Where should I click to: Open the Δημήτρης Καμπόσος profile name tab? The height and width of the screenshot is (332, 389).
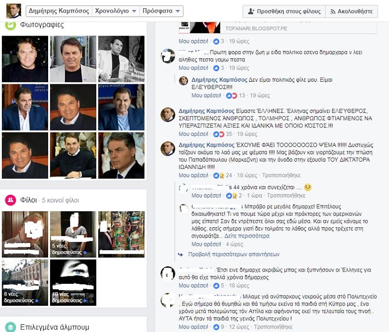(57, 11)
